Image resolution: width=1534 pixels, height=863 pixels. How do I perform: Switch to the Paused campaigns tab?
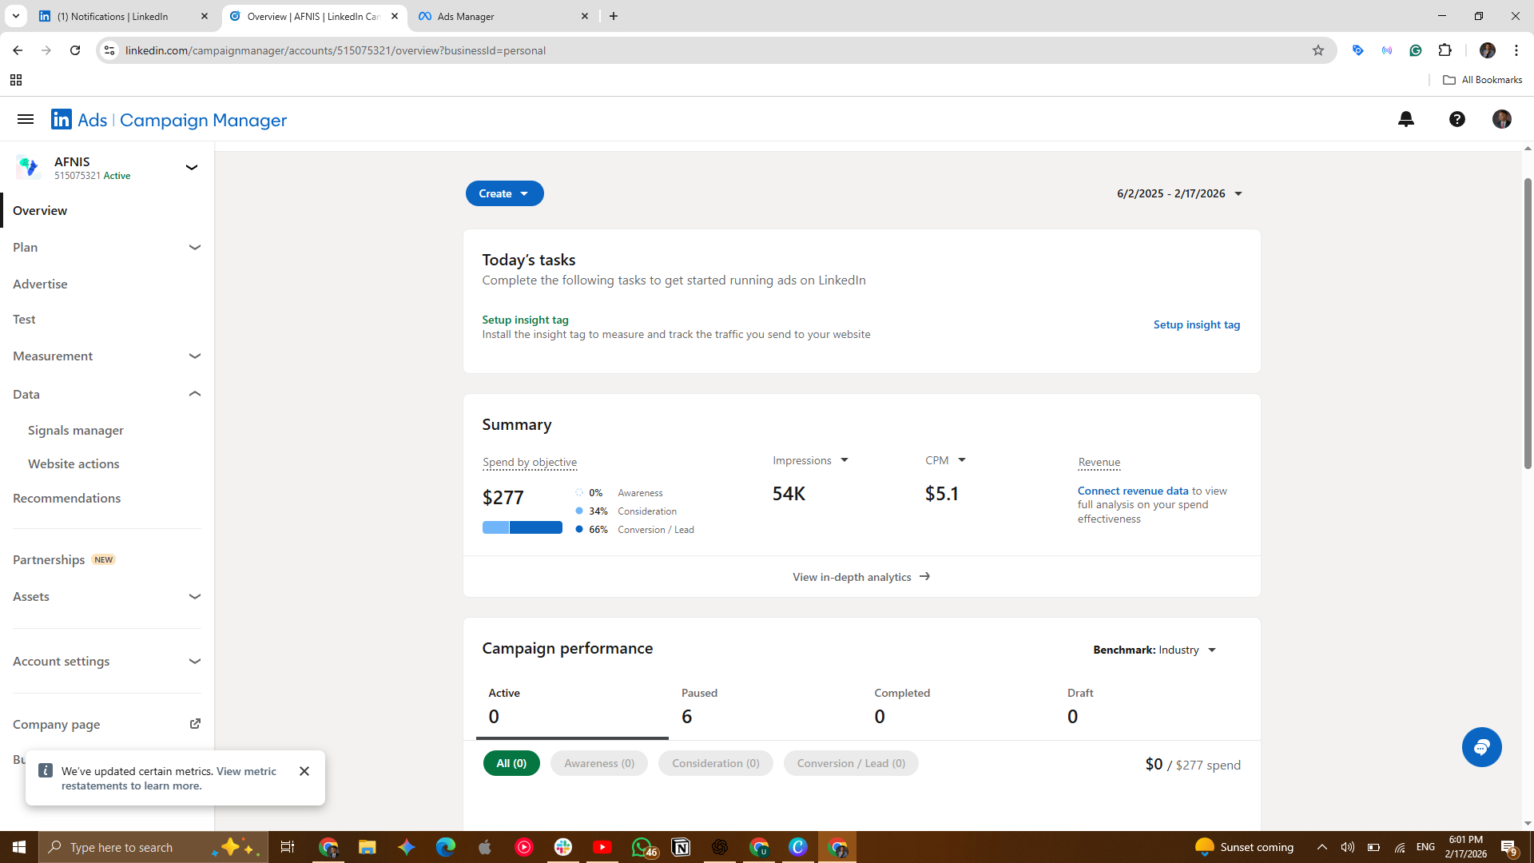coord(699,706)
